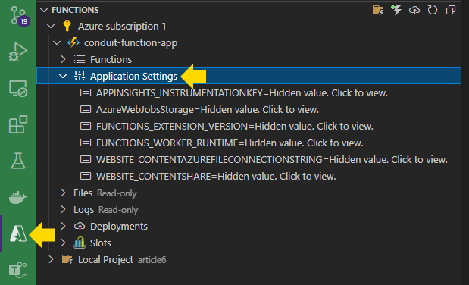The width and height of the screenshot is (469, 285).
Task: Select the conduit-function-app label
Action: coord(131,43)
